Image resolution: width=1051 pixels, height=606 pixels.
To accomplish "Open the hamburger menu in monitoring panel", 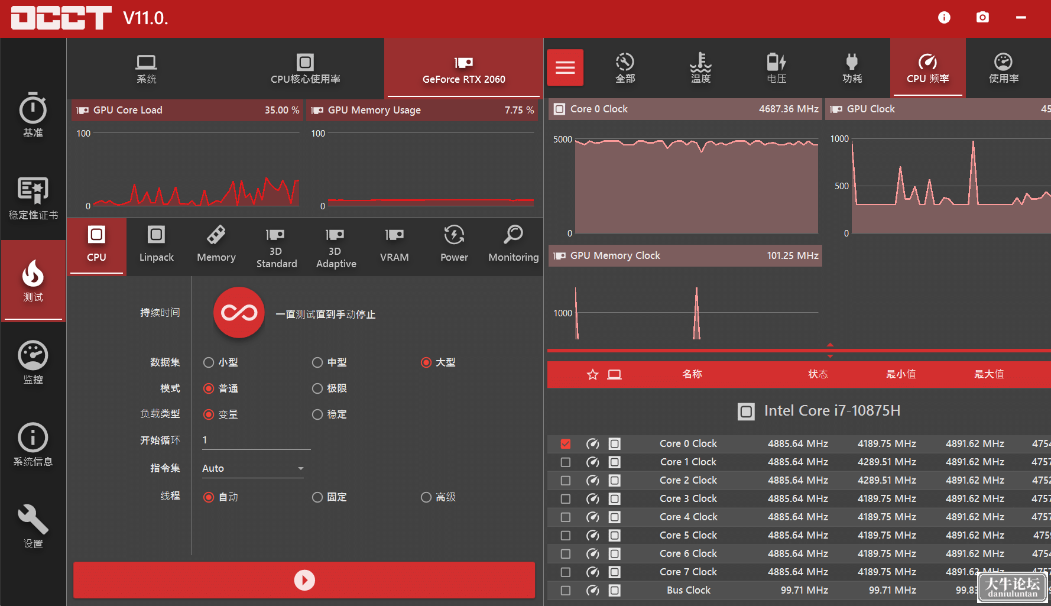I will pyautogui.click(x=565, y=67).
